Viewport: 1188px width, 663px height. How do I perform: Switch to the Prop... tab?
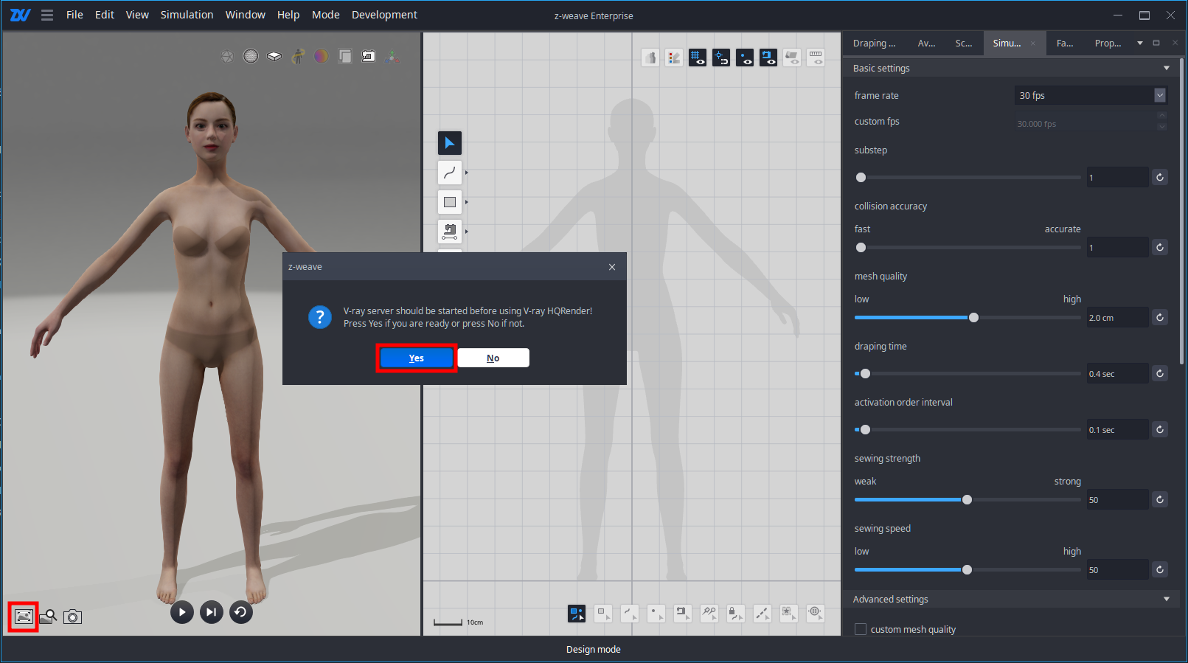click(1108, 43)
